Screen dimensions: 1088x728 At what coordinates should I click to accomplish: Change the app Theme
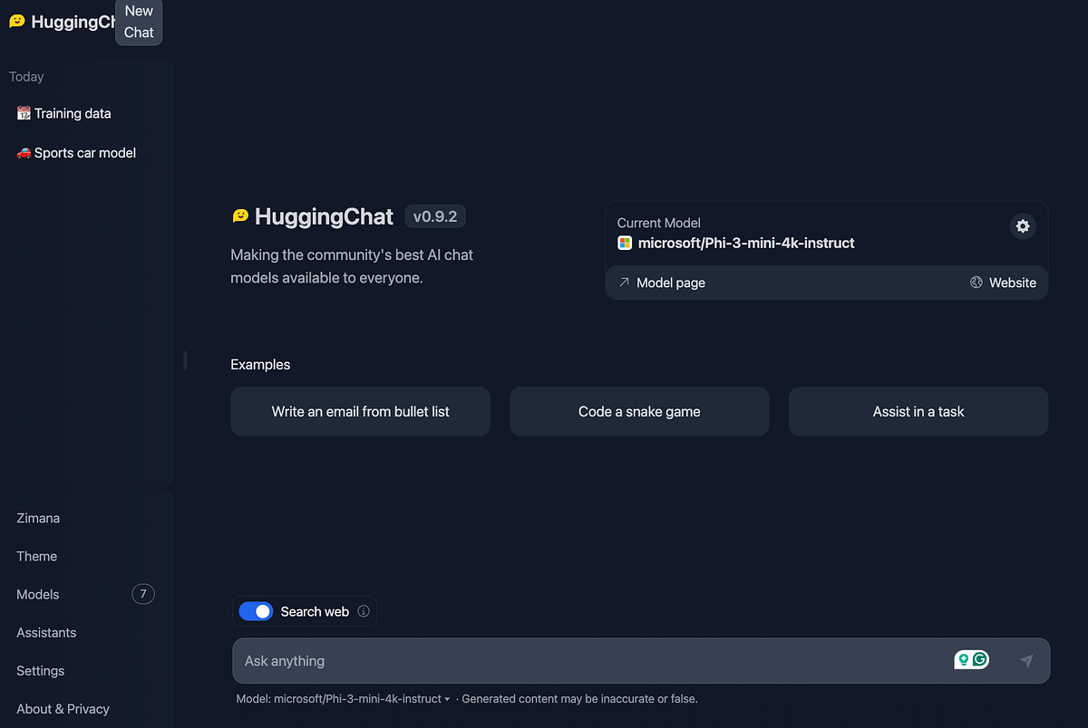click(36, 556)
